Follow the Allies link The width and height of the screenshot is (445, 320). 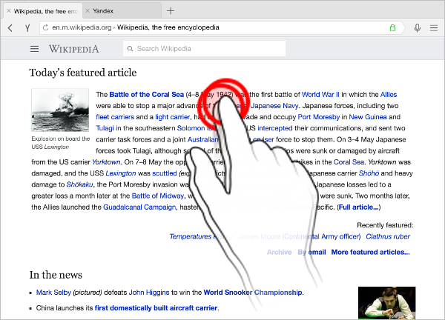point(389,94)
